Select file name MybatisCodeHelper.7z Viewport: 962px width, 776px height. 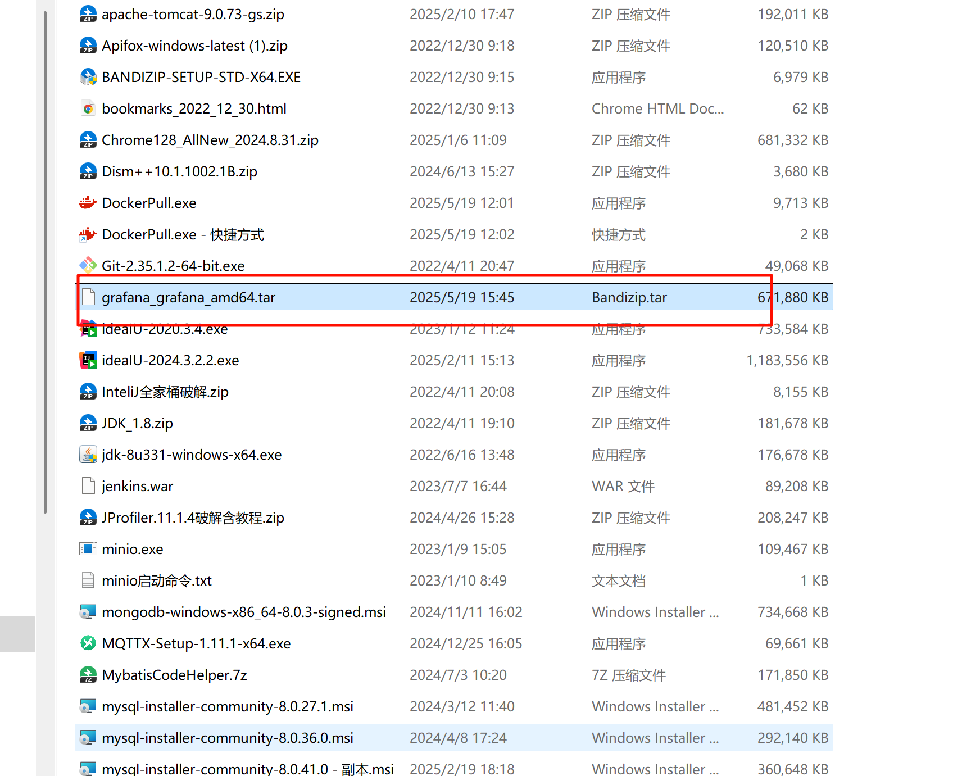click(x=174, y=675)
